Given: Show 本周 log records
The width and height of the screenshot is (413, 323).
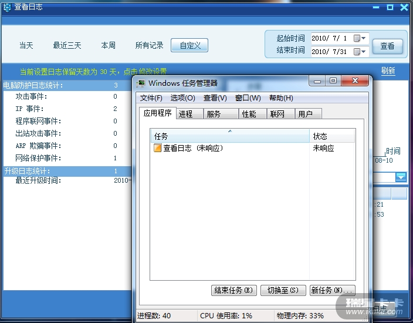Looking at the screenshot, I should (109, 45).
